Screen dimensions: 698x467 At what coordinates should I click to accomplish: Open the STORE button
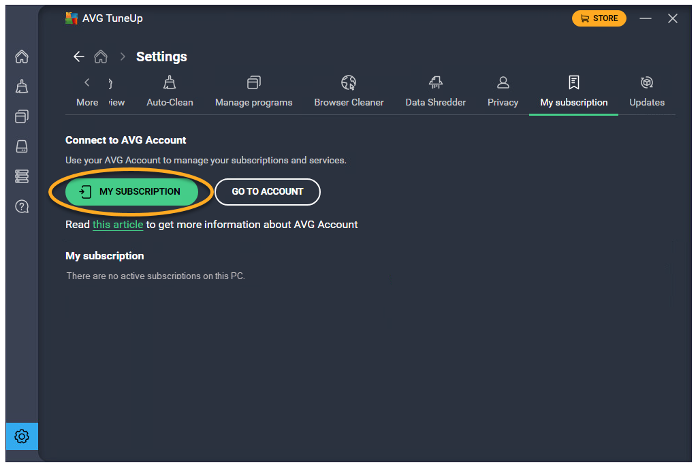point(599,18)
